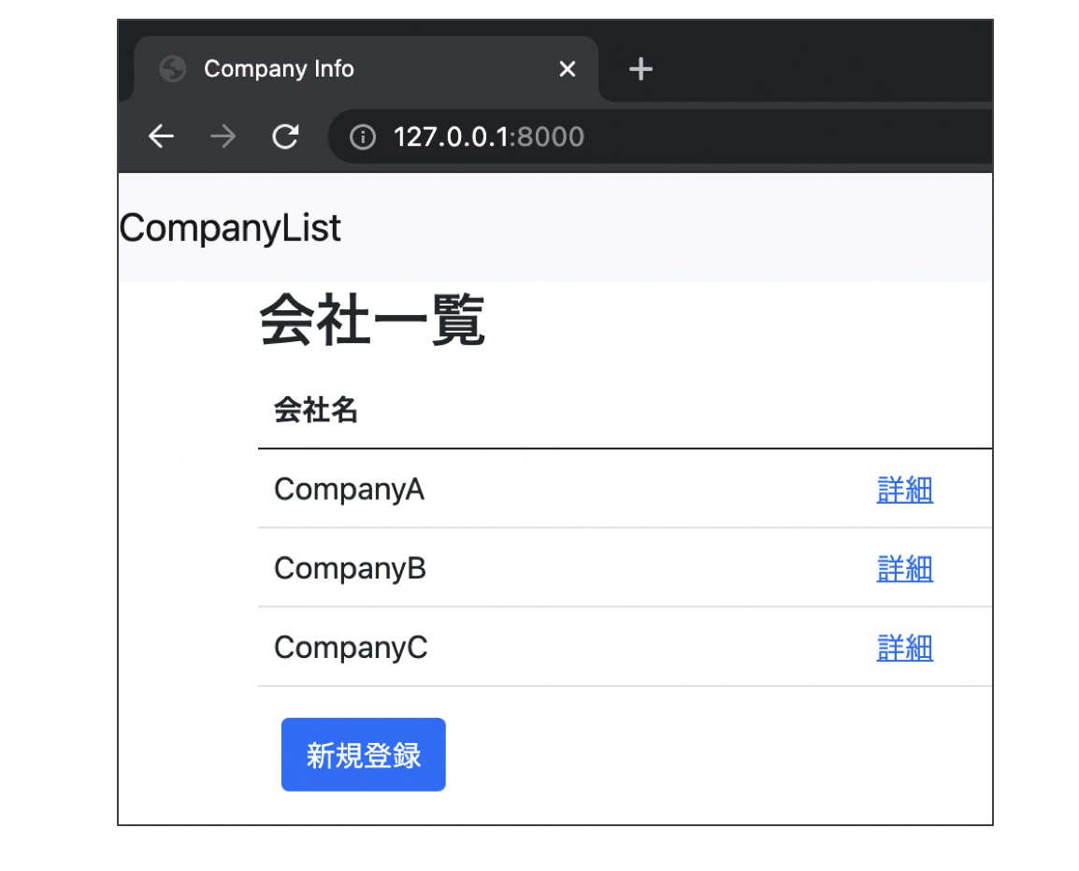Open 詳細 details for CompanyB
This screenshot has width=1079, height=871.
click(x=904, y=568)
